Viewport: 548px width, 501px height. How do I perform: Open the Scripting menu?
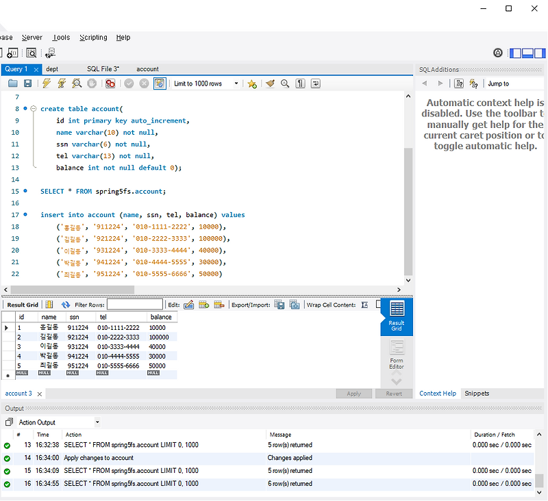click(x=94, y=38)
